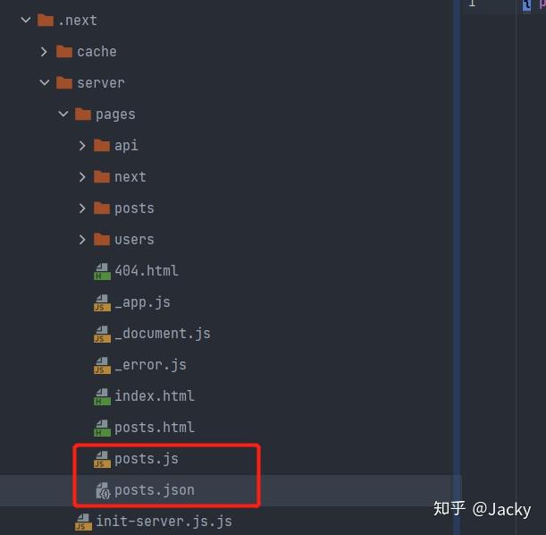This screenshot has width=546, height=535.
Task: Expand the users folder chevron
Action: click(82, 240)
